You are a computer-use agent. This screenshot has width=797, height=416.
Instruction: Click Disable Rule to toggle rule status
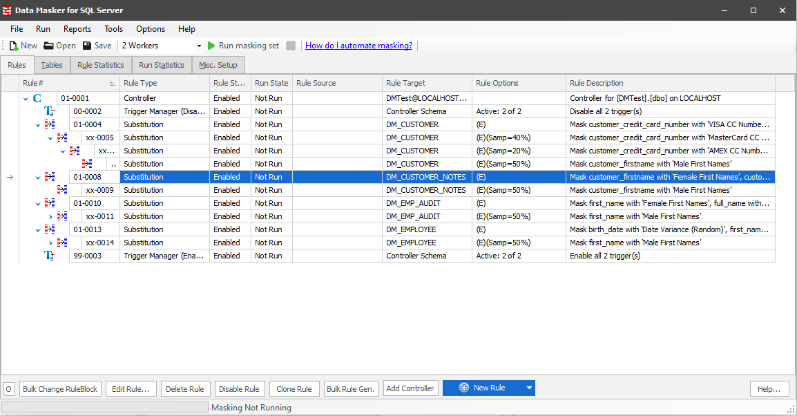240,389
